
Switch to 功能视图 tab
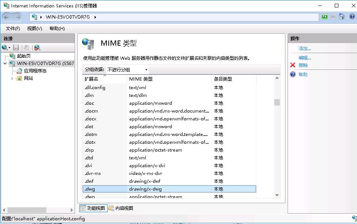tap(94, 208)
